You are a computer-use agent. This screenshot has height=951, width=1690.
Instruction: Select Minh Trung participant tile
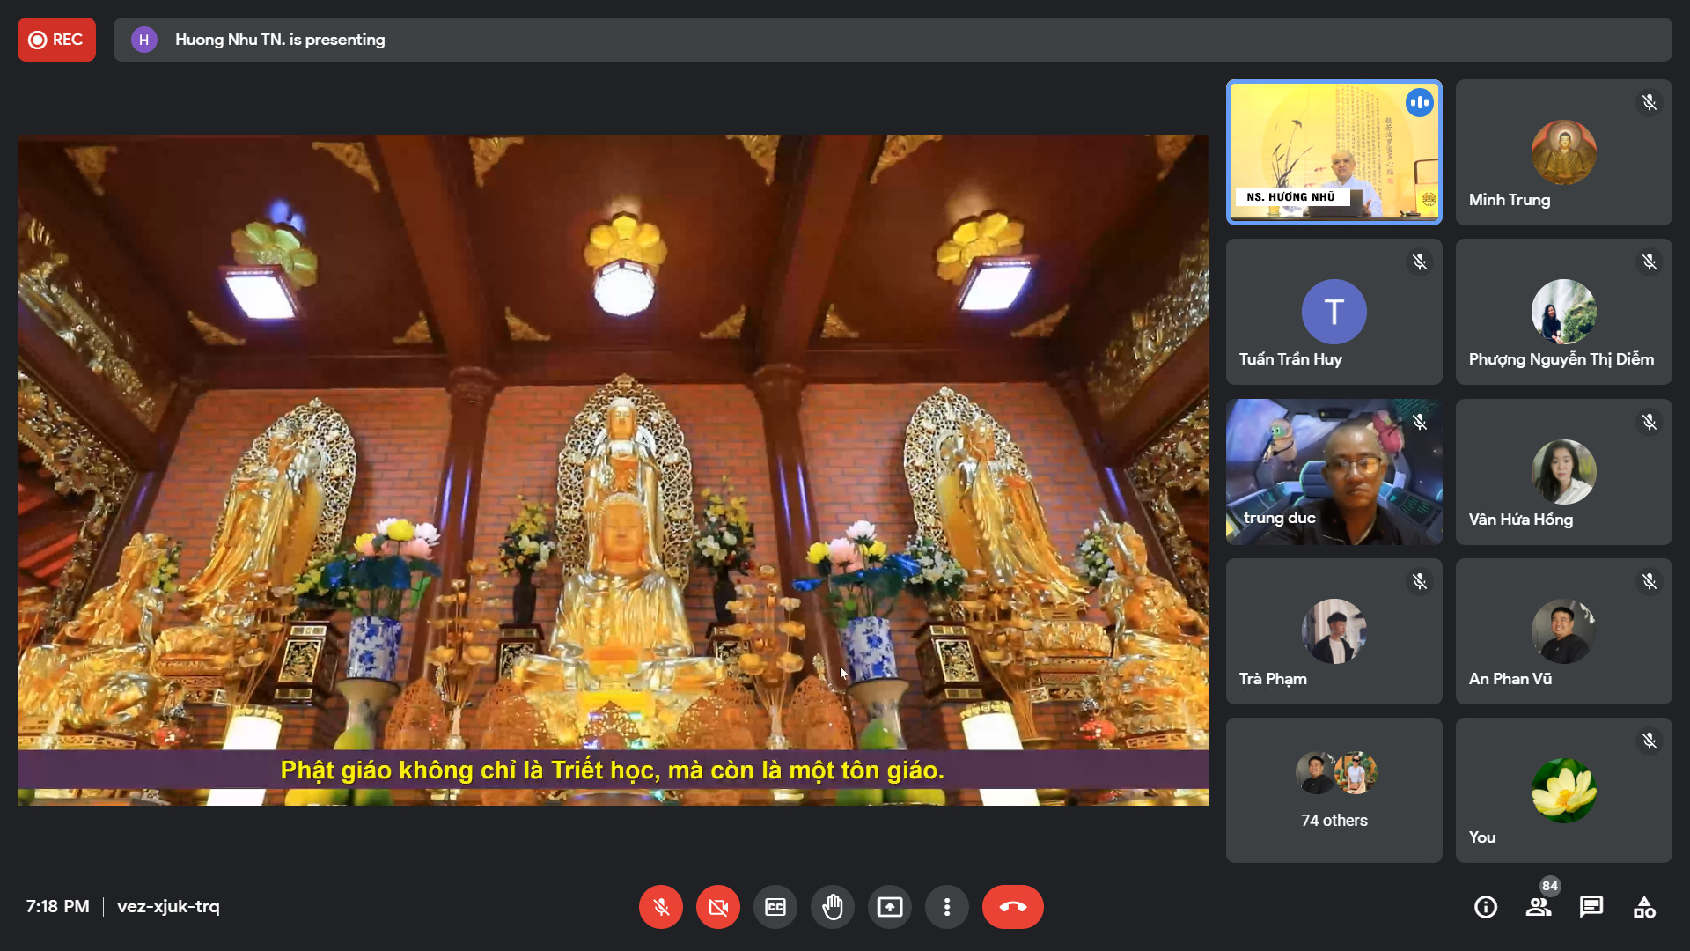pos(1563,152)
